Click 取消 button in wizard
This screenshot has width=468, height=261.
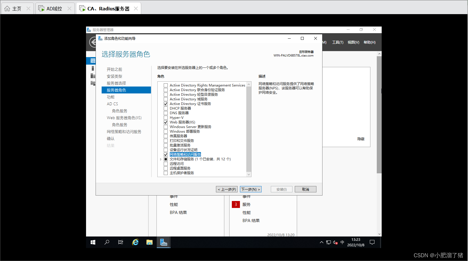click(x=305, y=189)
